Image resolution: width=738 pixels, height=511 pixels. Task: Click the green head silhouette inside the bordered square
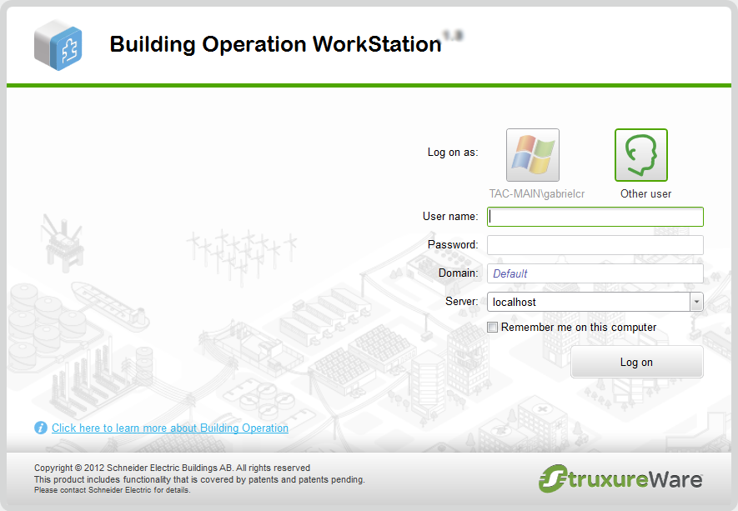[x=640, y=154]
